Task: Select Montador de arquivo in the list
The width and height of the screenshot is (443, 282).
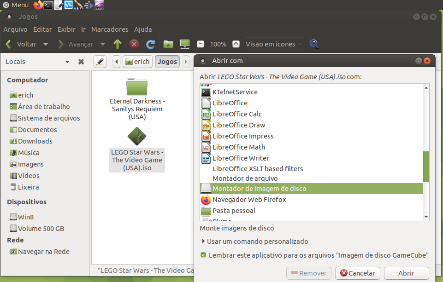Action: [311, 178]
